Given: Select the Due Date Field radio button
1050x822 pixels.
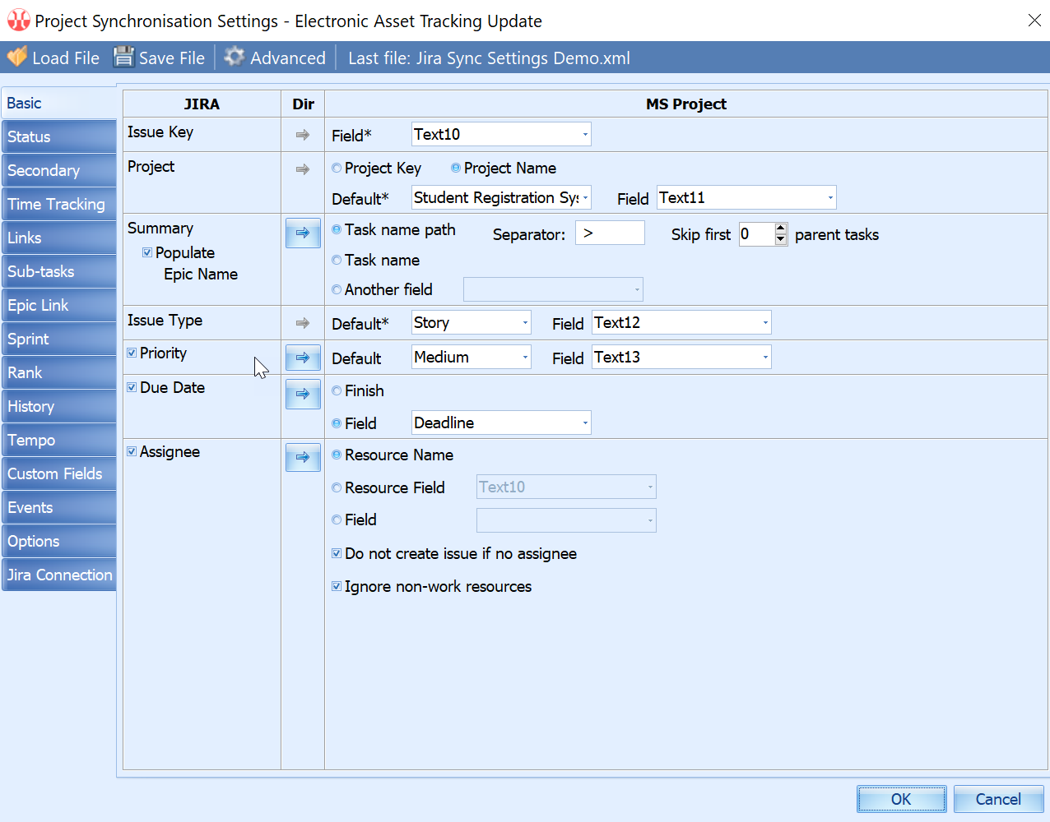Looking at the screenshot, I should coord(337,423).
